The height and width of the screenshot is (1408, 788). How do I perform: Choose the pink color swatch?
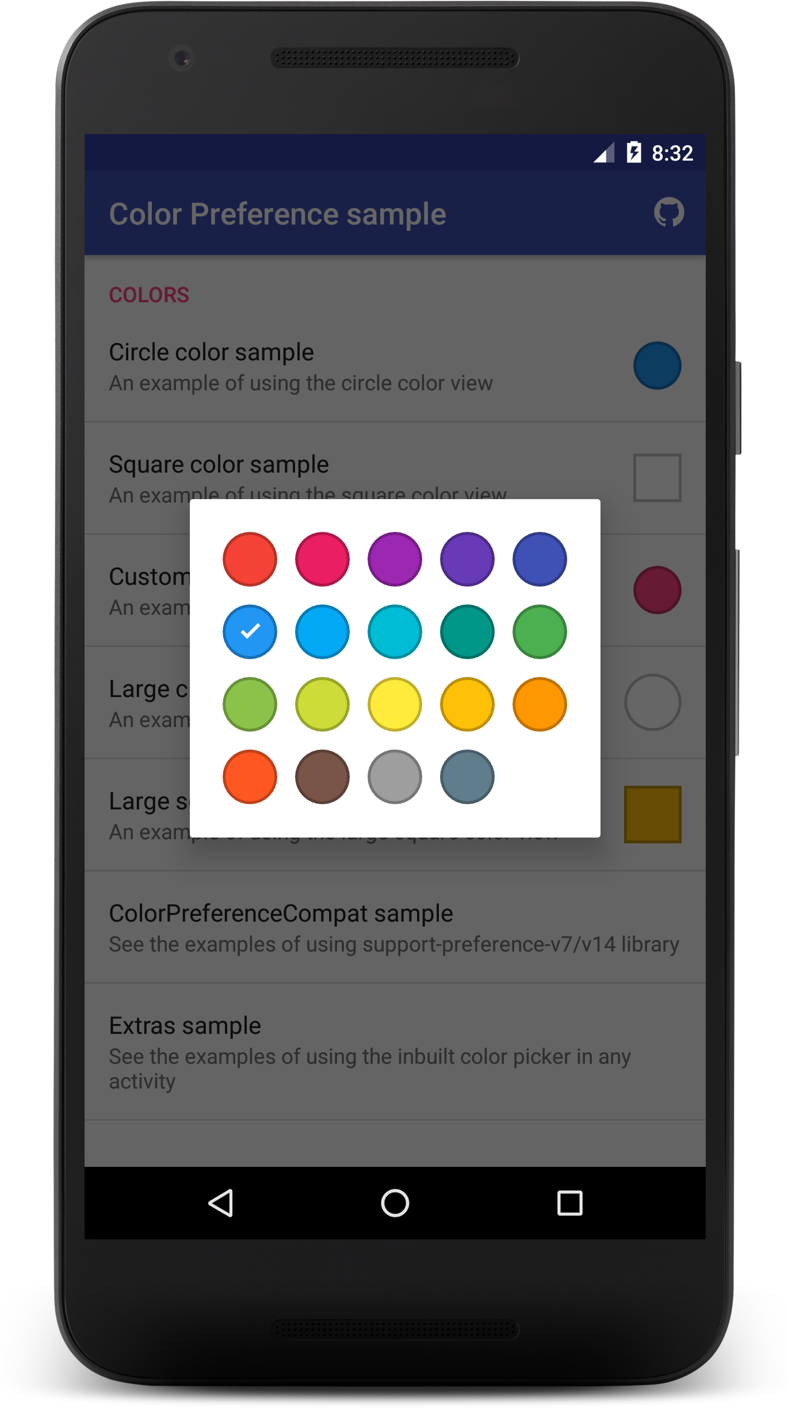point(322,559)
